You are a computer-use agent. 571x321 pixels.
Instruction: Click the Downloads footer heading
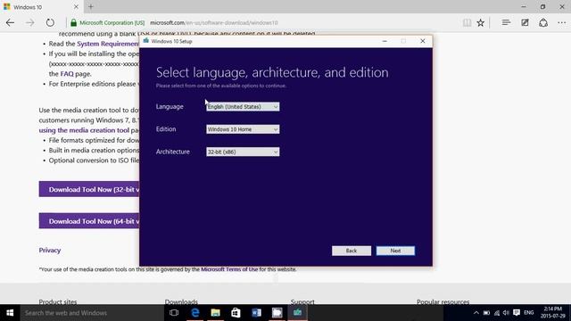[181, 301]
